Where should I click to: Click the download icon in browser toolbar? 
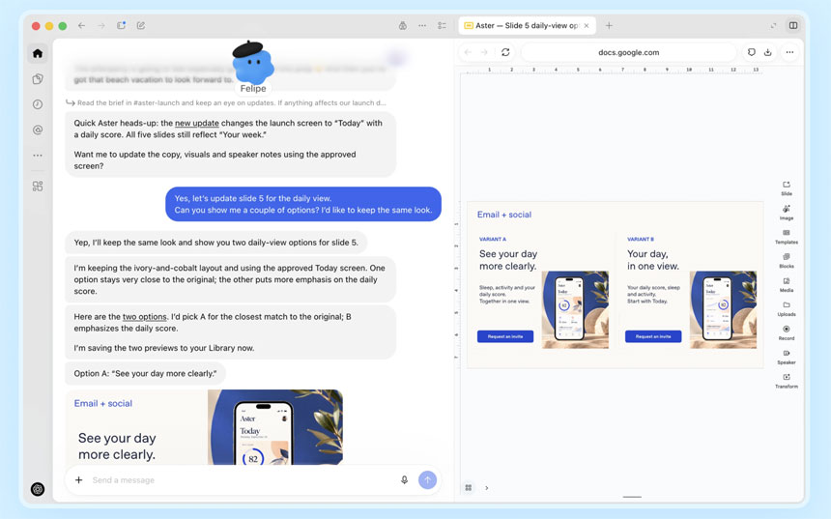(x=768, y=52)
